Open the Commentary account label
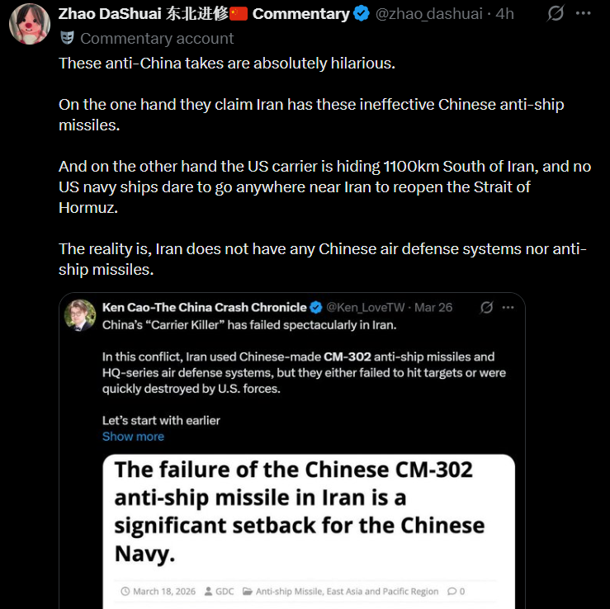The height and width of the screenshot is (609, 610). coord(157,39)
